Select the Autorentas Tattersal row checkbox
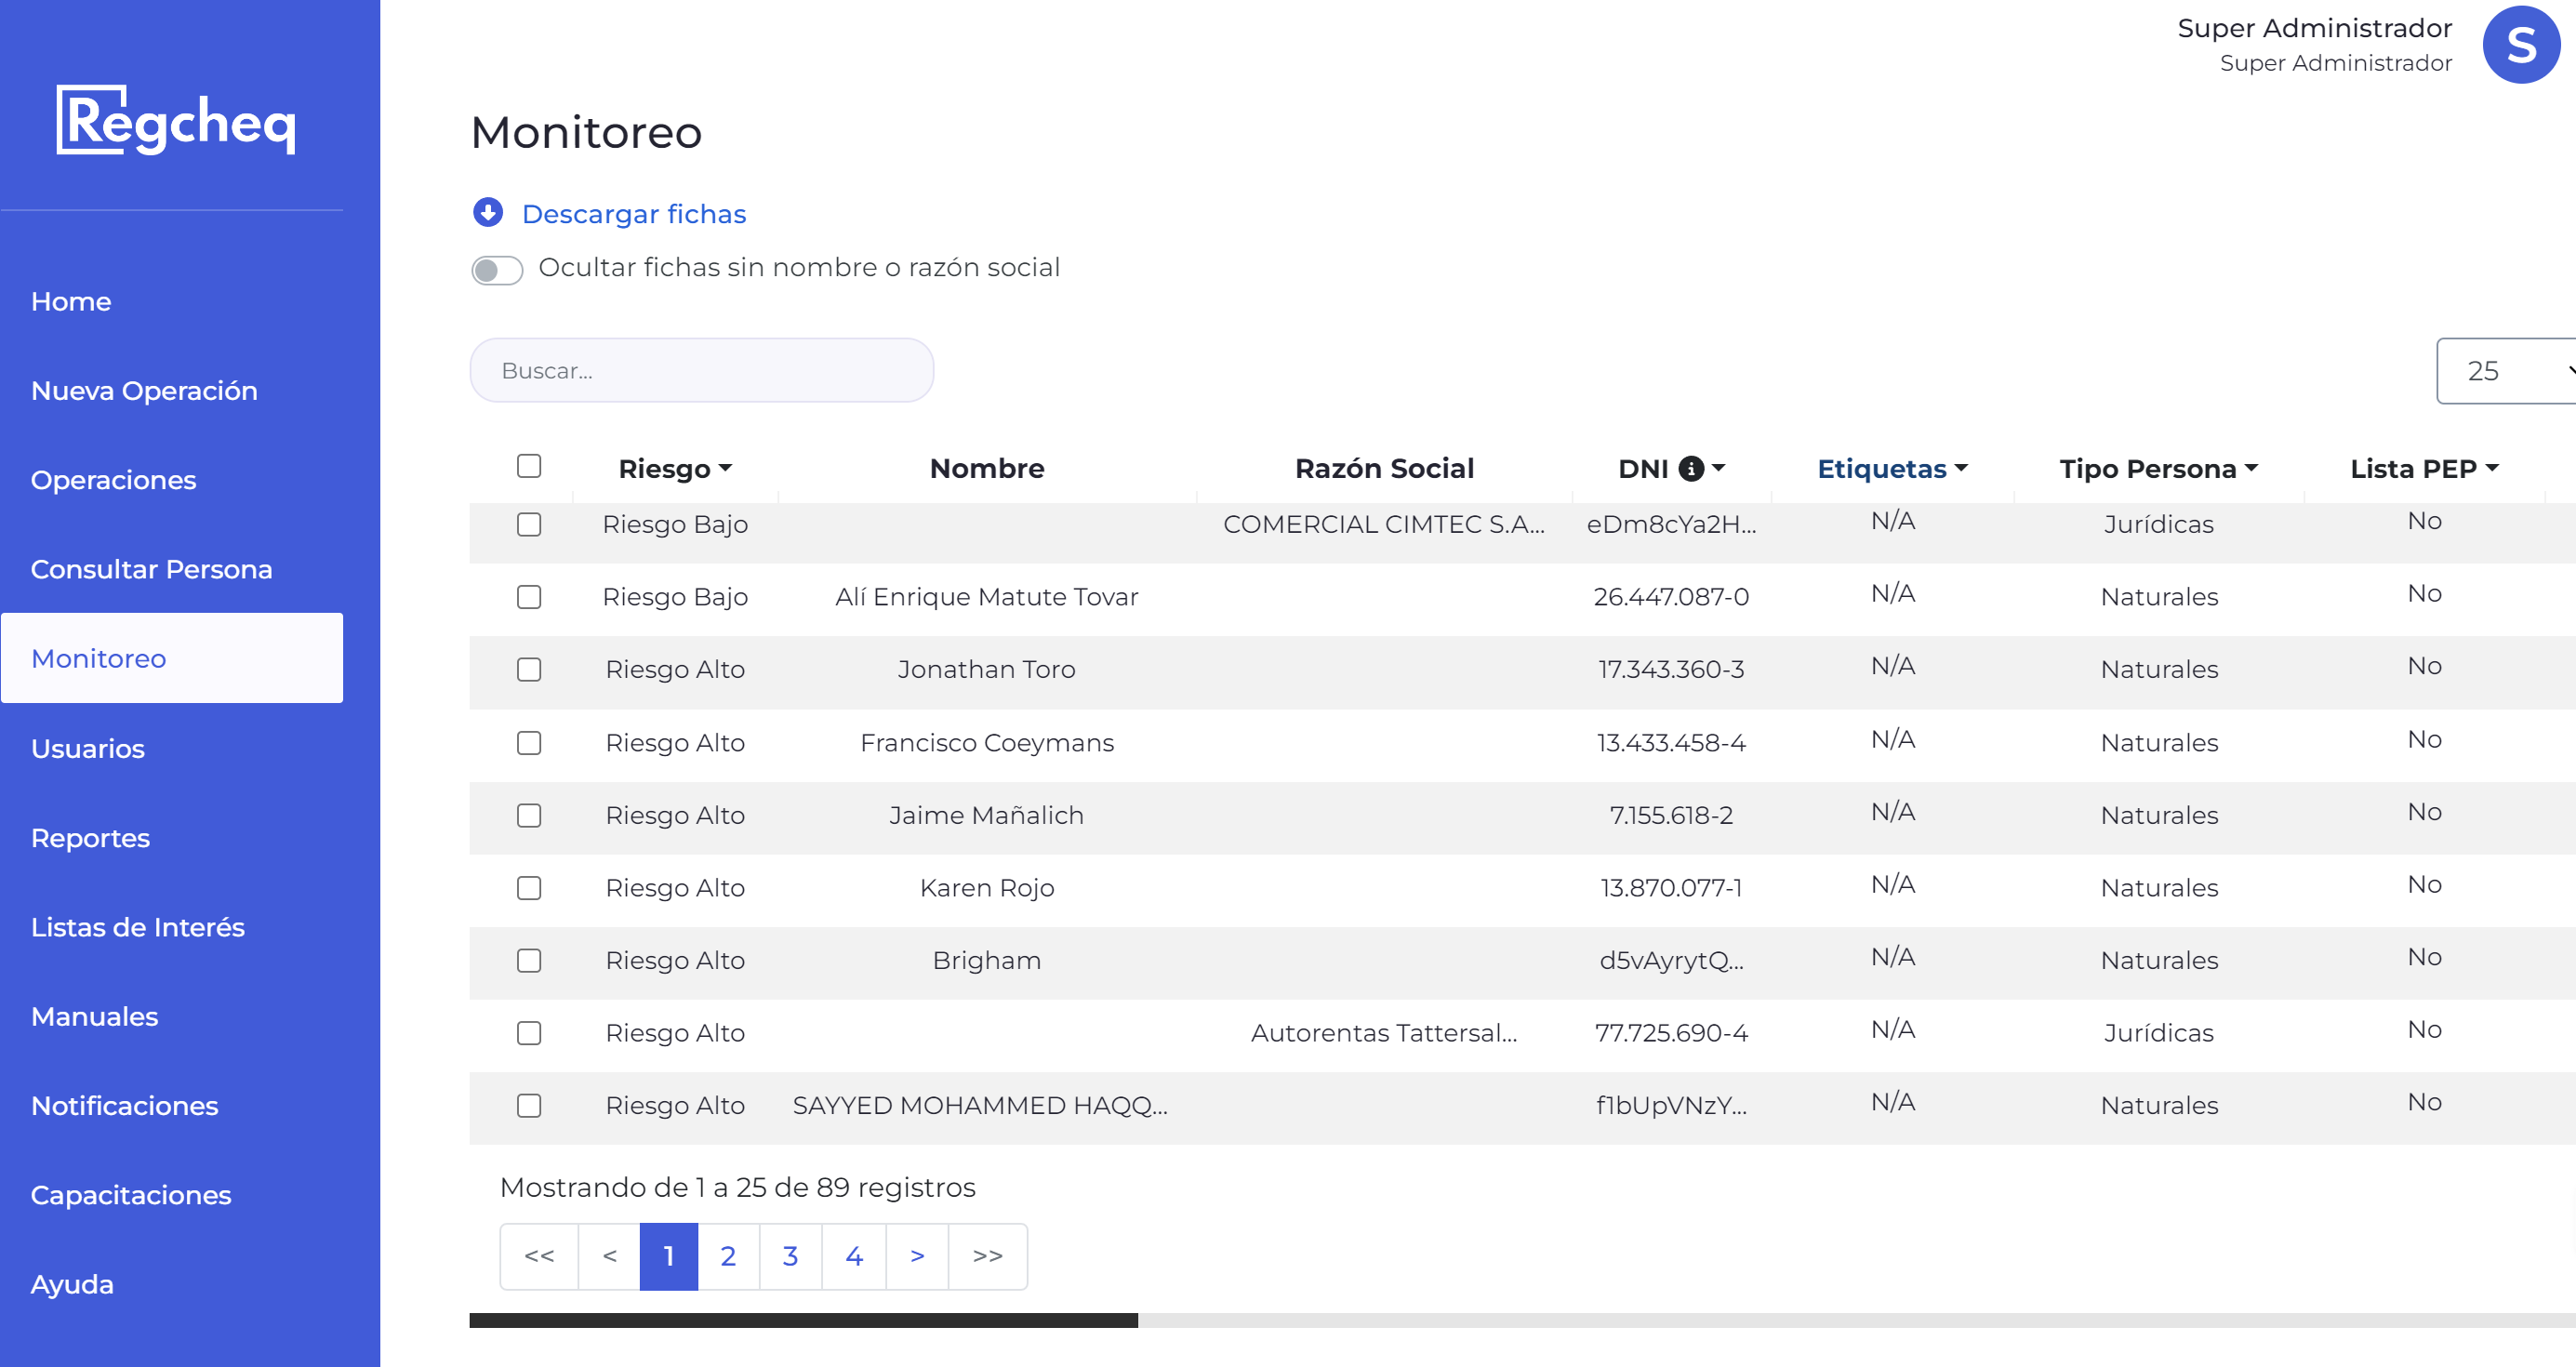This screenshot has width=2576, height=1367. (x=529, y=1033)
